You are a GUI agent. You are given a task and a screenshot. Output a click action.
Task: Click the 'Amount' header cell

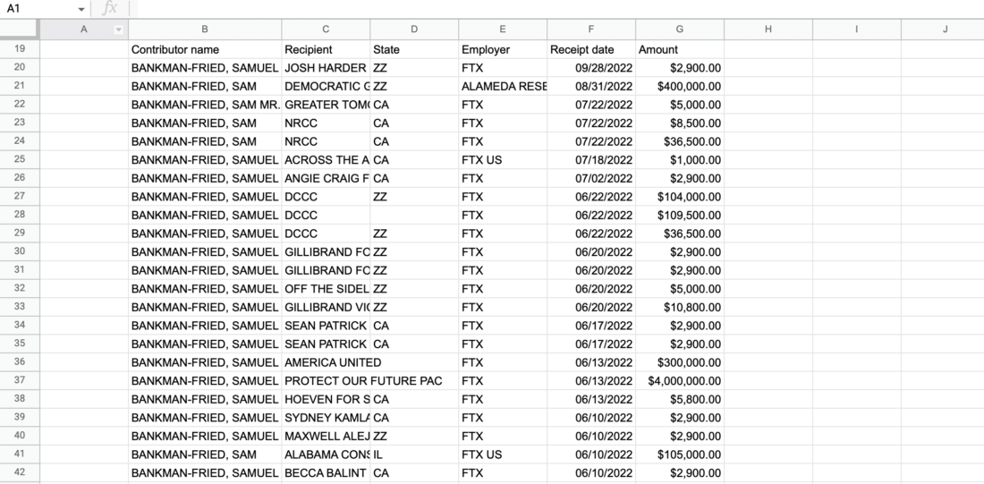click(680, 49)
